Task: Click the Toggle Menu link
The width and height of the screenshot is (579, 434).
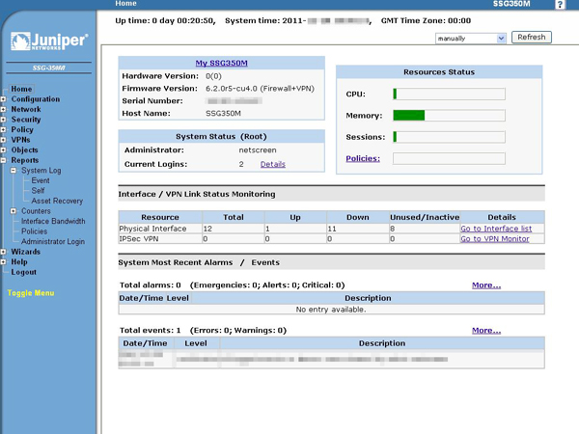Action: coord(31,293)
